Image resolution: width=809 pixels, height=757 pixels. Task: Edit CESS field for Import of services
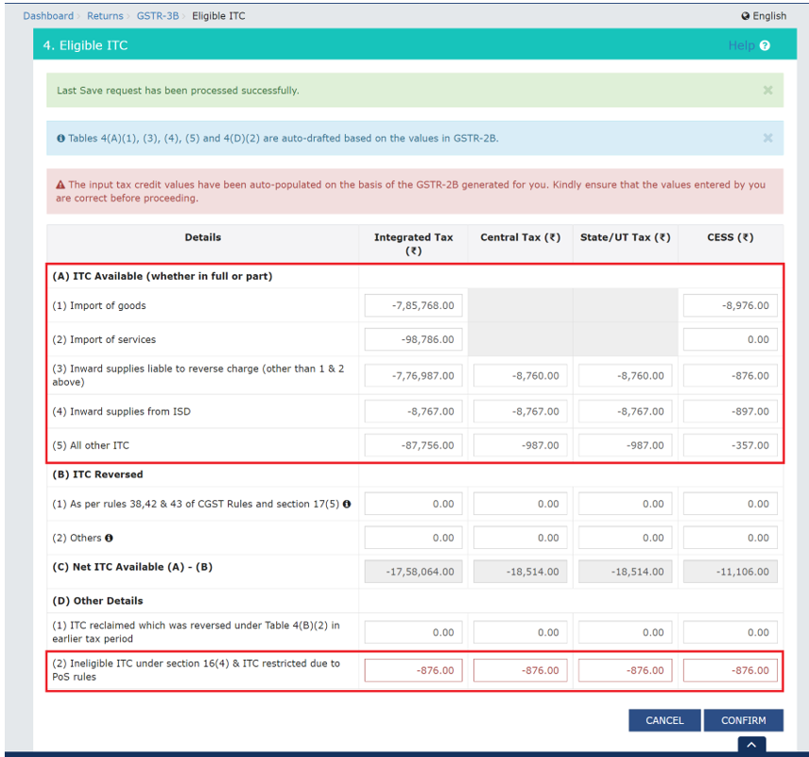730,338
